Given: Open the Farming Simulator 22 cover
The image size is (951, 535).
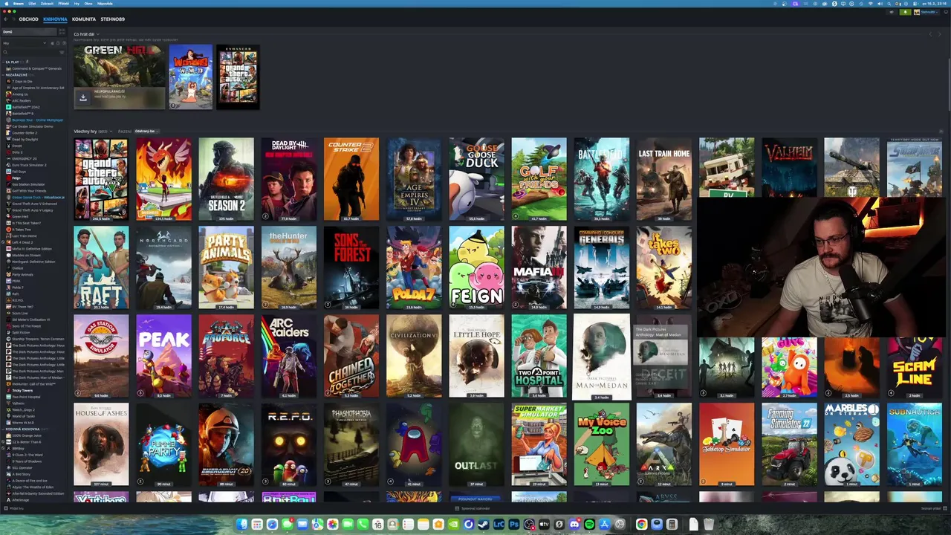Looking at the screenshot, I should pos(789,444).
